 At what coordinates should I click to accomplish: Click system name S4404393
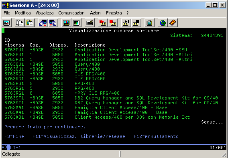212,35
